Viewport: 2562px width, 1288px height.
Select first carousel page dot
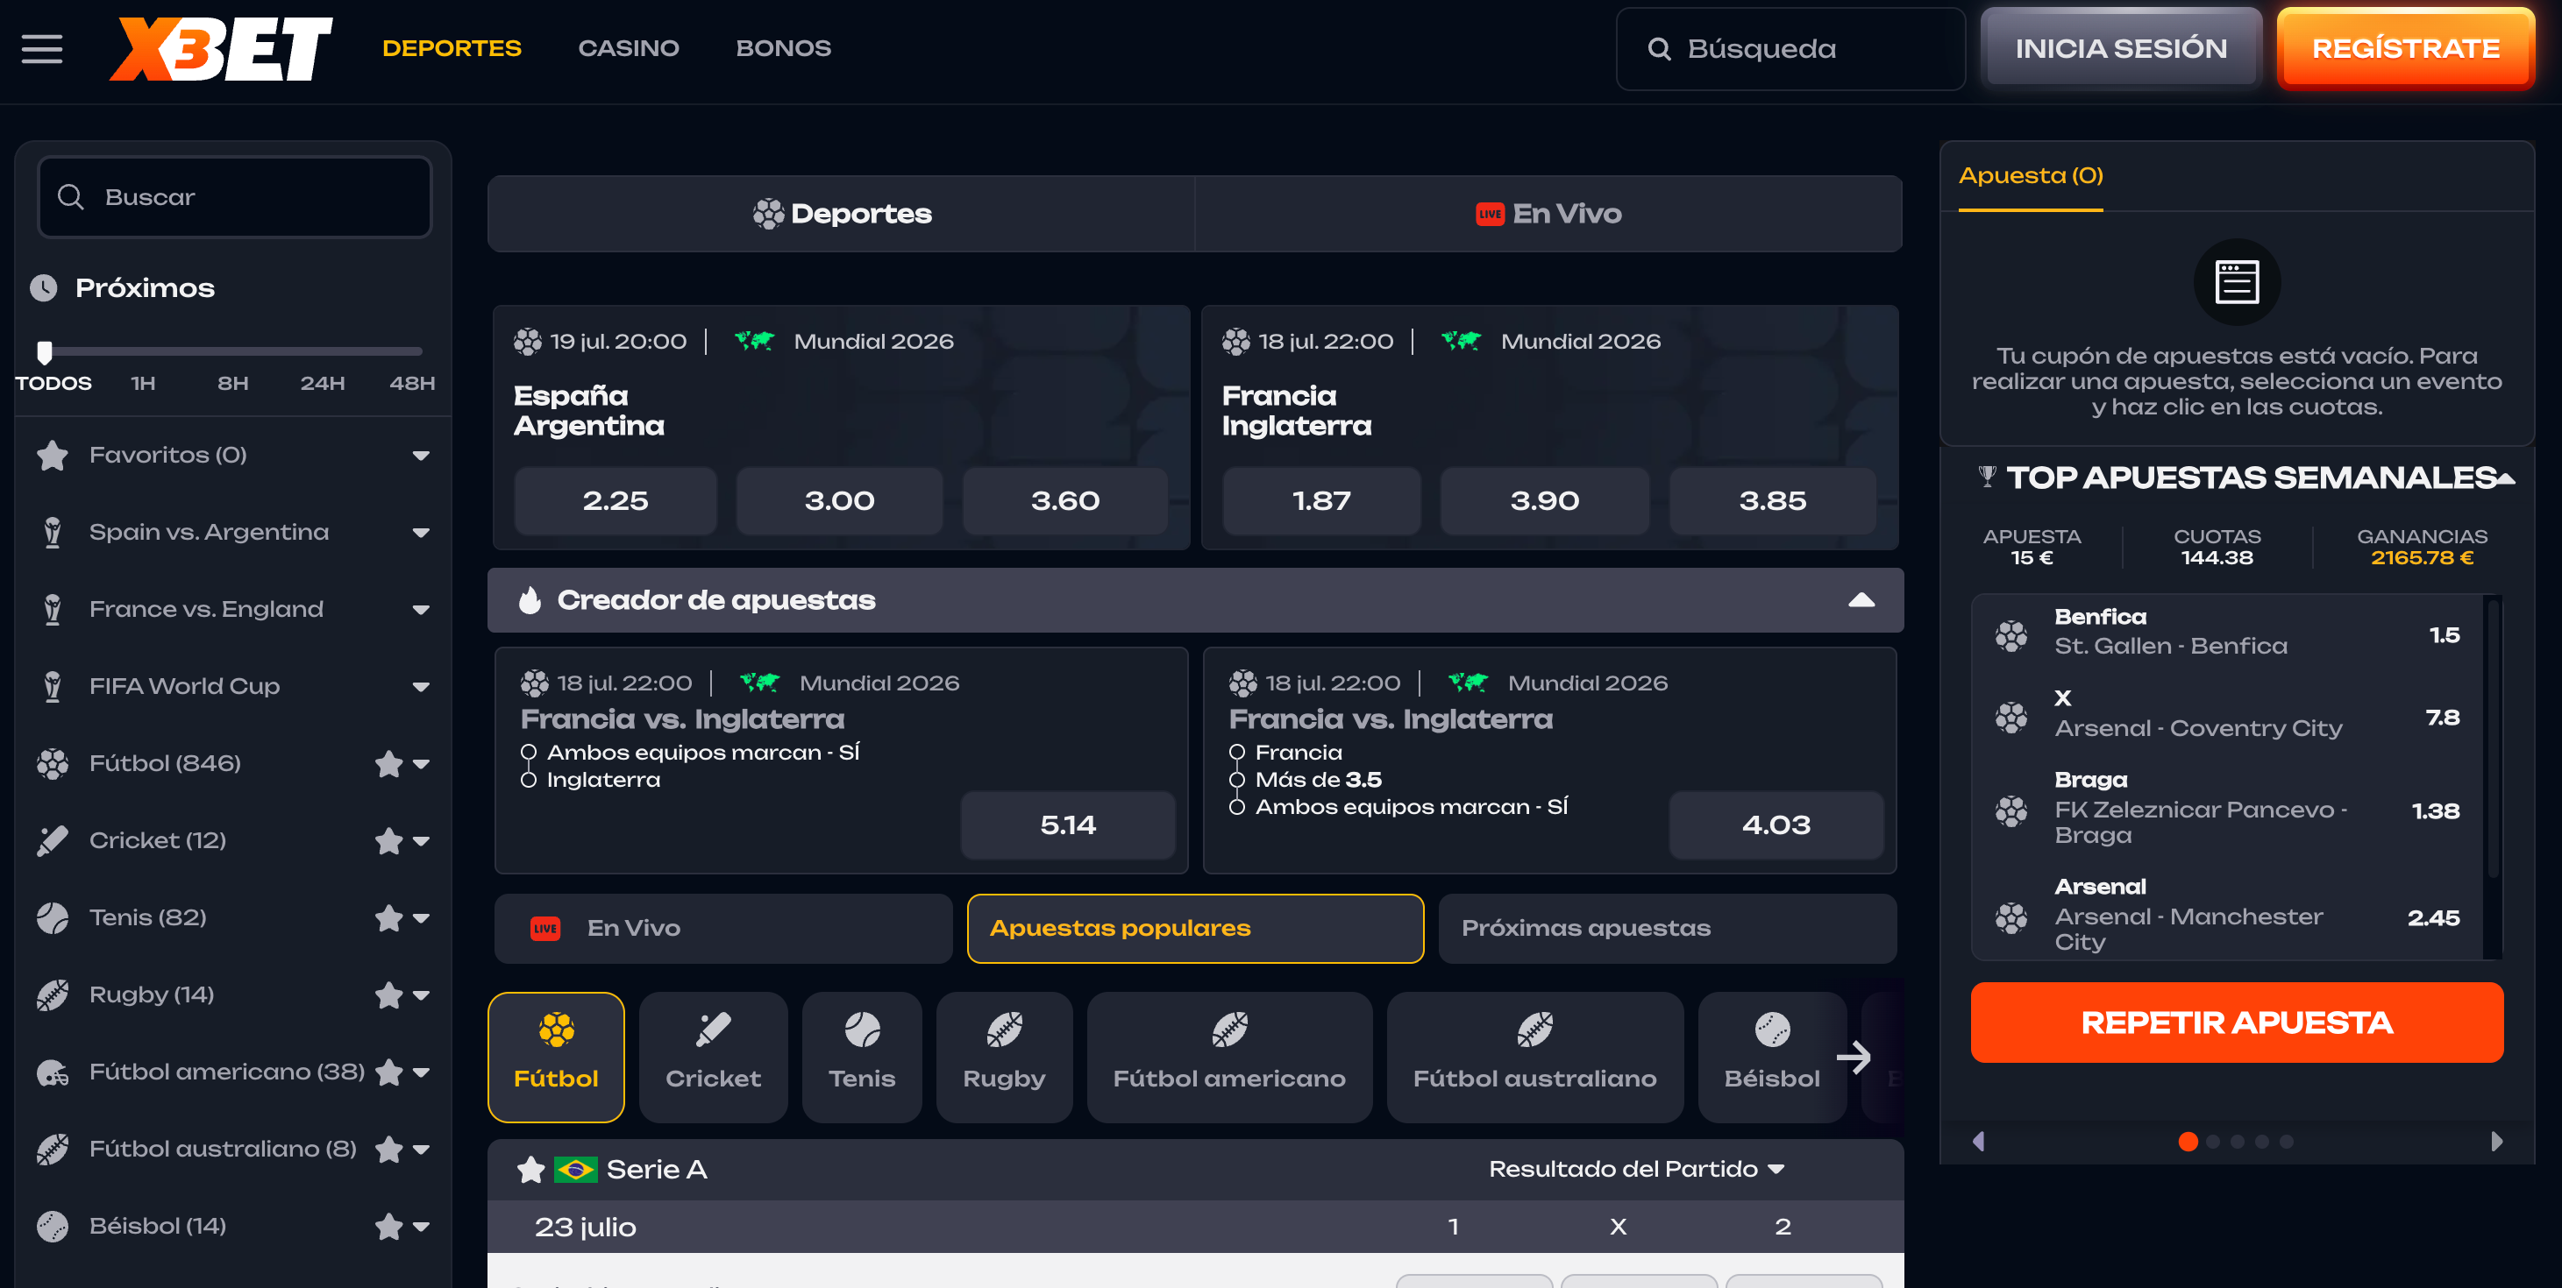coord(2188,1142)
